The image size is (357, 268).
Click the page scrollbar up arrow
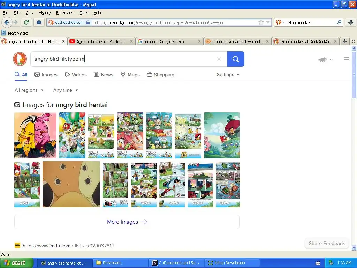[354, 48]
